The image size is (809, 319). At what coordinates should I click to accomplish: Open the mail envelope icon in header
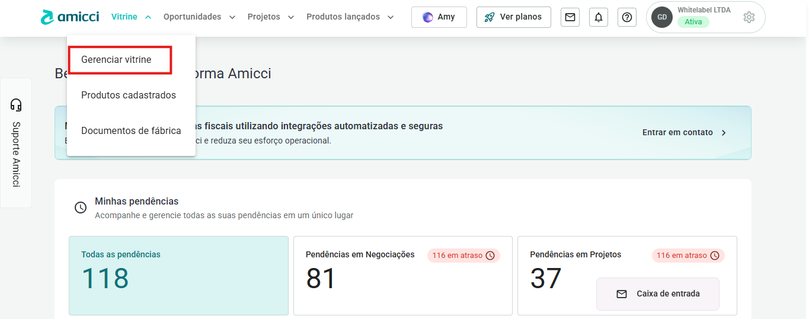(570, 17)
